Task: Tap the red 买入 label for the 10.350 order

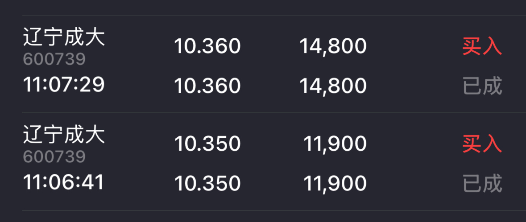Action: [482, 144]
